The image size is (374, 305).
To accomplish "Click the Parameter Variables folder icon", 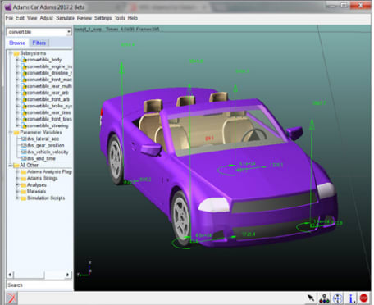I will (x=16, y=133).
